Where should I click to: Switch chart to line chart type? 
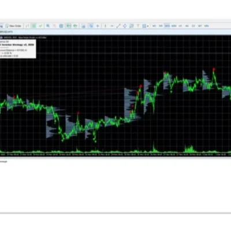coord(40,26)
